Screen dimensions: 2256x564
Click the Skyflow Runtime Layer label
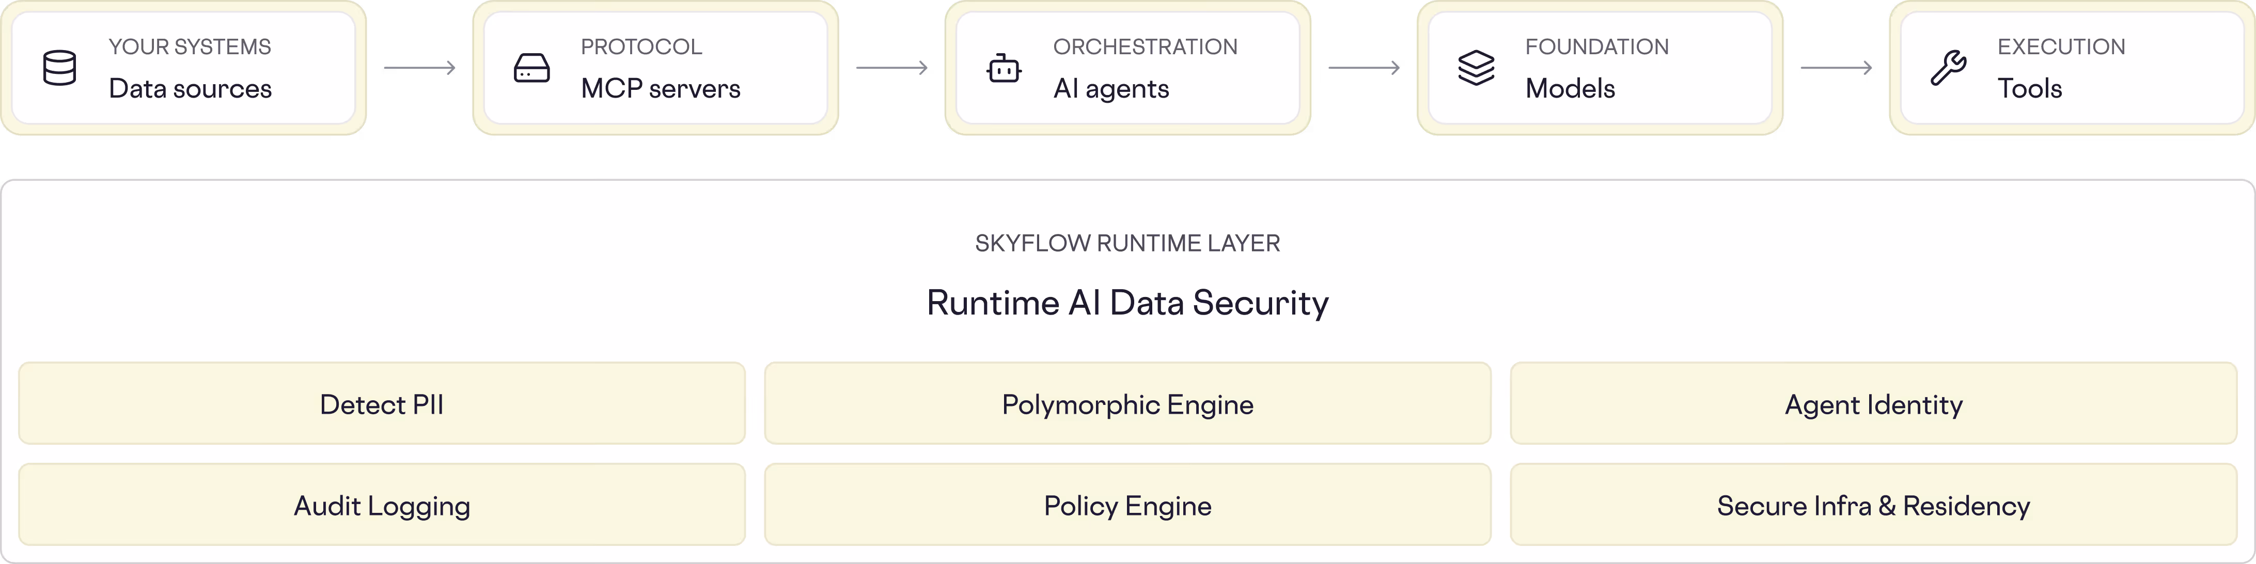tap(1127, 243)
